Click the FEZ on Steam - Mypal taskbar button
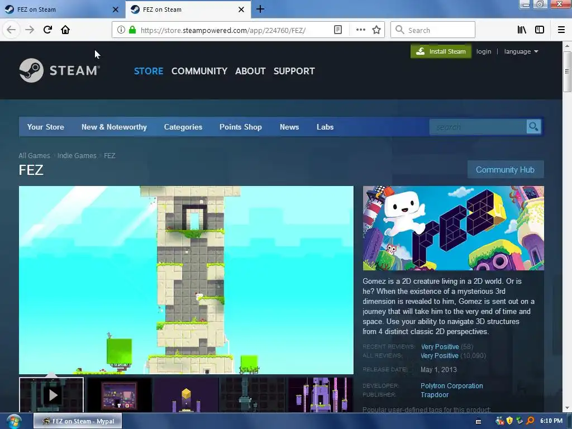The image size is (572, 429). click(x=78, y=421)
